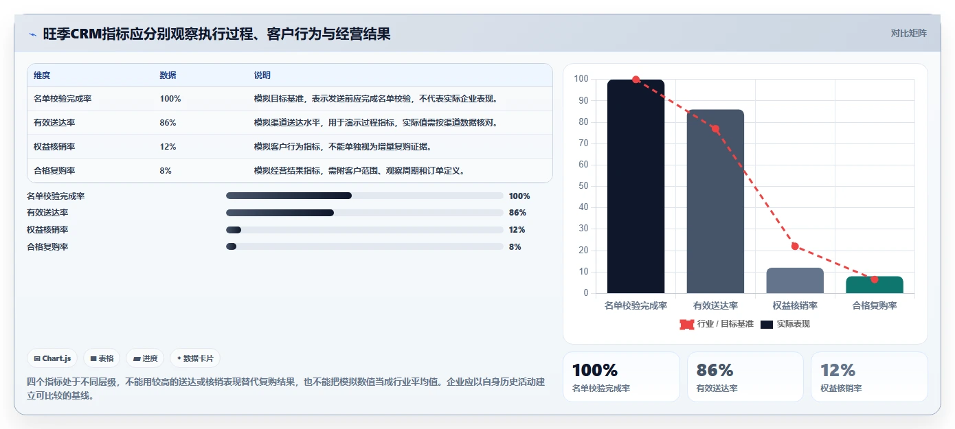This screenshot has width=955, height=429.
Task: Click the red baseline point on 合格复购率
Action: (x=875, y=279)
